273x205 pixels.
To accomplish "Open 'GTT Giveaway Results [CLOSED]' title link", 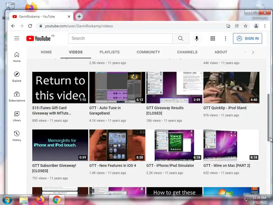I will pos(165,111).
